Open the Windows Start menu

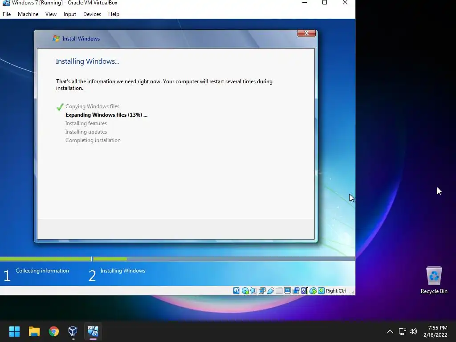[x=14, y=331]
